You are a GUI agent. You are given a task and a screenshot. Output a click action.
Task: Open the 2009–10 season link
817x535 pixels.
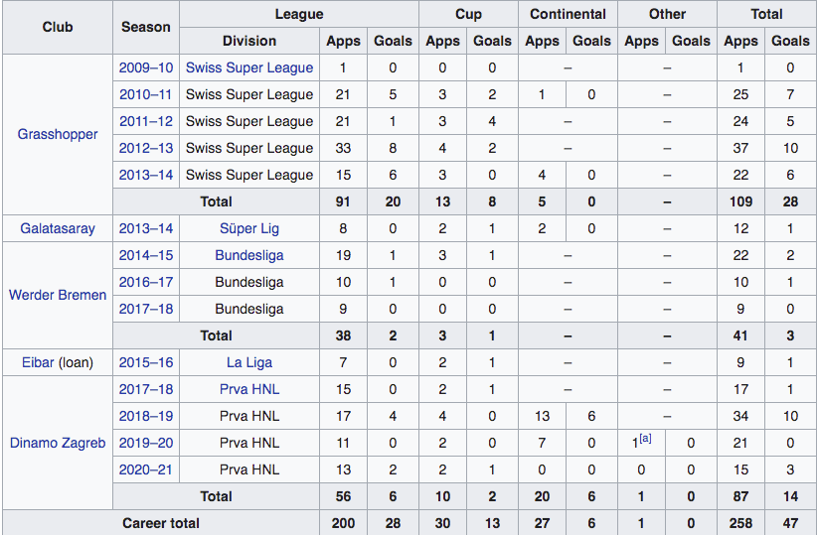click(146, 67)
